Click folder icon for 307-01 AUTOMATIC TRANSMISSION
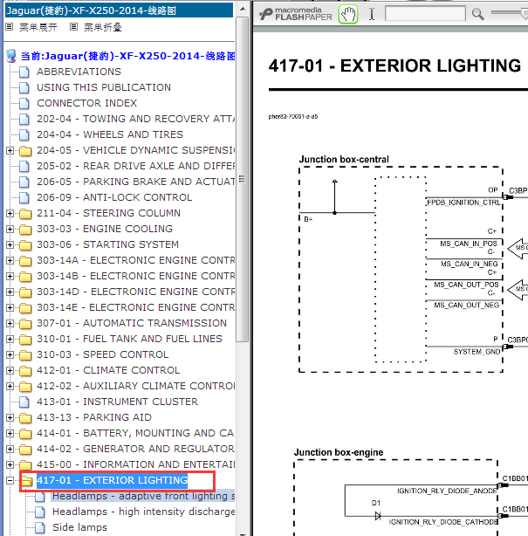Screen dimensions: 528x536 pyautogui.click(x=25, y=324)
